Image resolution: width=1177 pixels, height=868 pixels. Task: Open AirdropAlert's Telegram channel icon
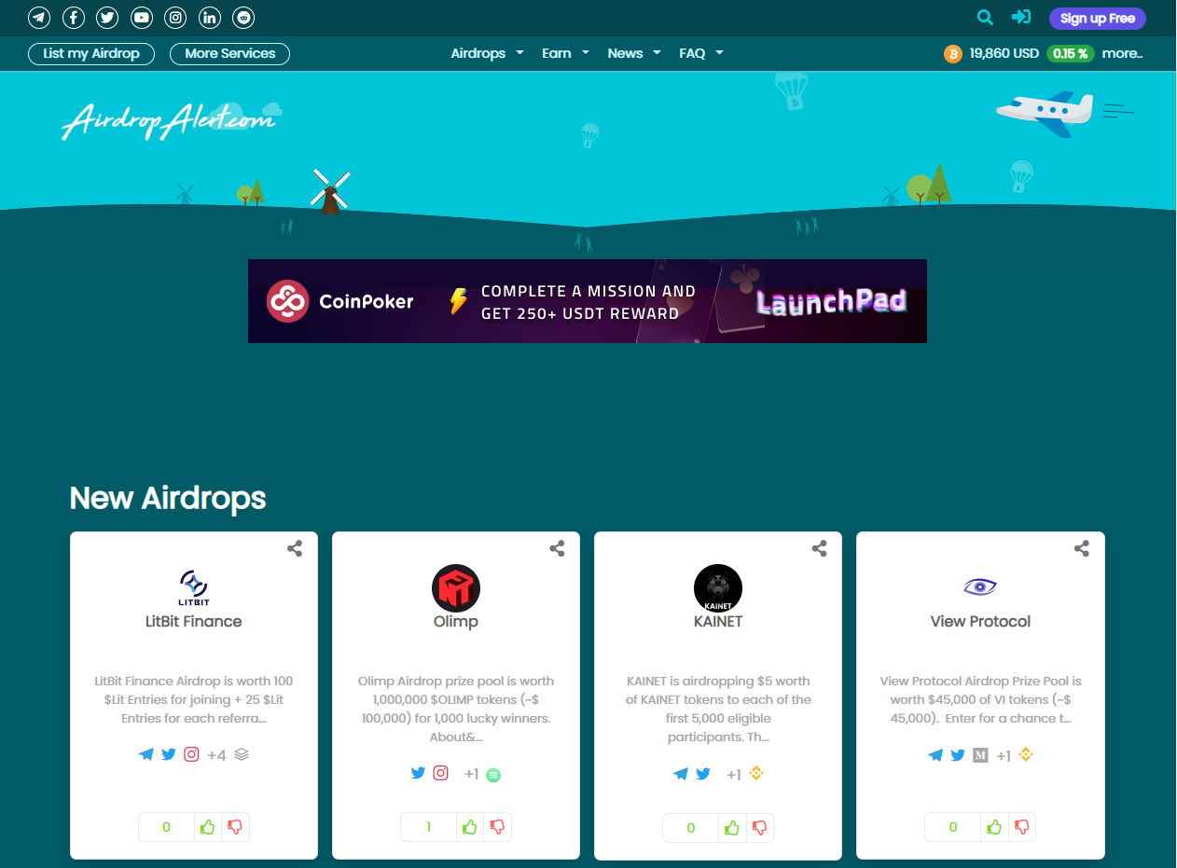(x=38, y=17)
